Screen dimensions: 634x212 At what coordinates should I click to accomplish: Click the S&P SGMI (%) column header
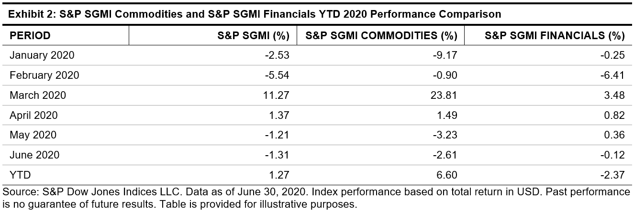pyautogui.click(x=254, y=36)
